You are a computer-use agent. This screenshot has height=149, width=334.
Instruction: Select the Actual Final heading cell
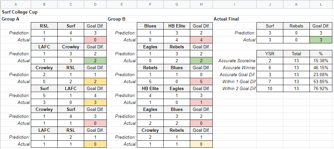coord(227,19)
